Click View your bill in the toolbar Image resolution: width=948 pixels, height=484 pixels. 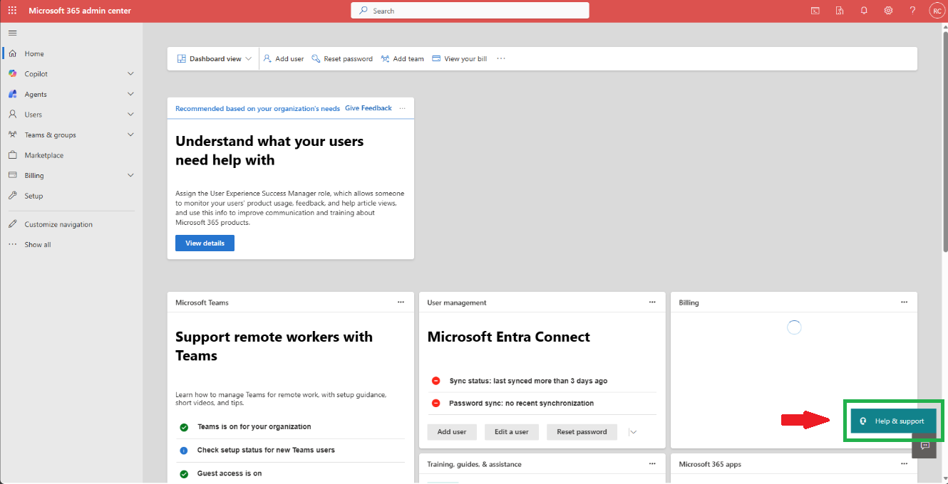(460, 59)
